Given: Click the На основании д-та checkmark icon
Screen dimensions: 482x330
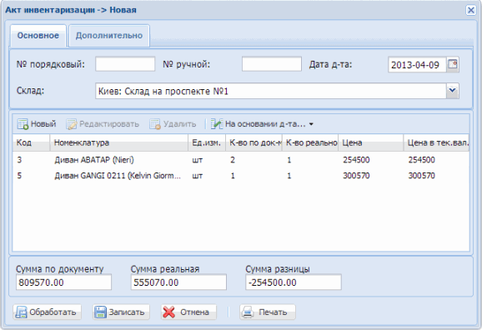Looking at the screenshot, I should pos(217,124).
